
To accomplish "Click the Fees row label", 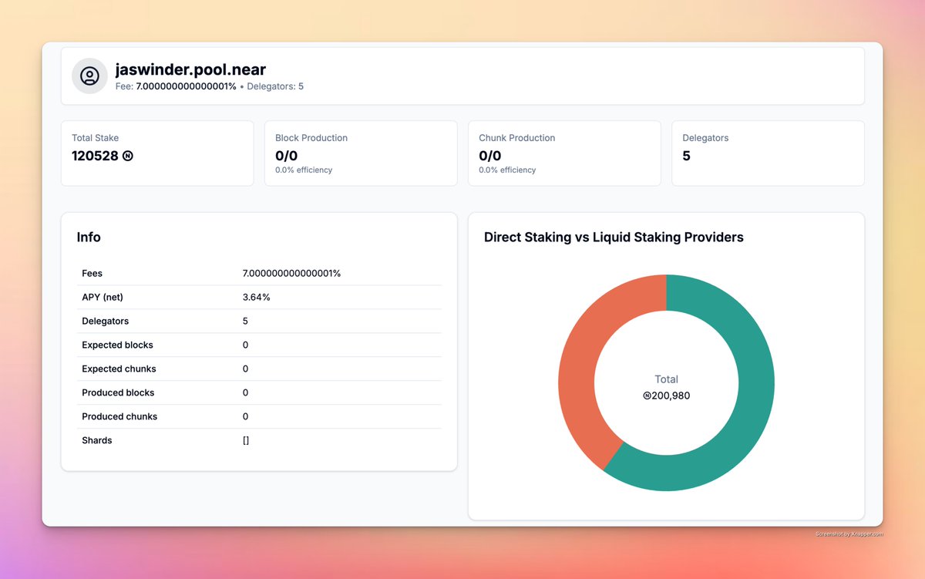I will pos(92,274).
